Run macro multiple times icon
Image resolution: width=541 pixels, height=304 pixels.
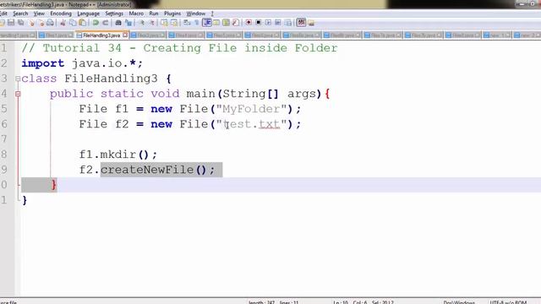278,23
